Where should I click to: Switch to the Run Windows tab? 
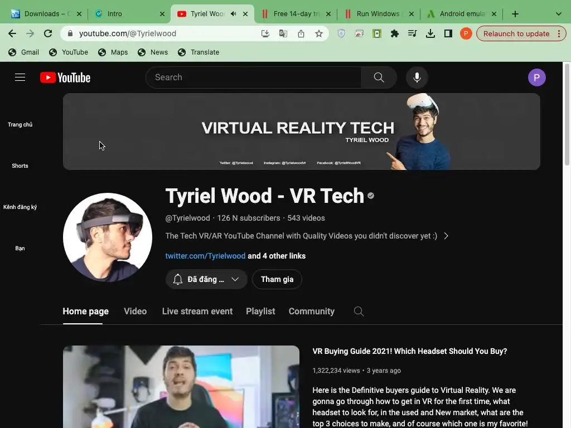[x=379, y=14]
